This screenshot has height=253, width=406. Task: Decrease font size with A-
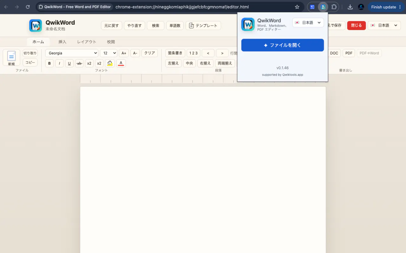coord(135,53)
